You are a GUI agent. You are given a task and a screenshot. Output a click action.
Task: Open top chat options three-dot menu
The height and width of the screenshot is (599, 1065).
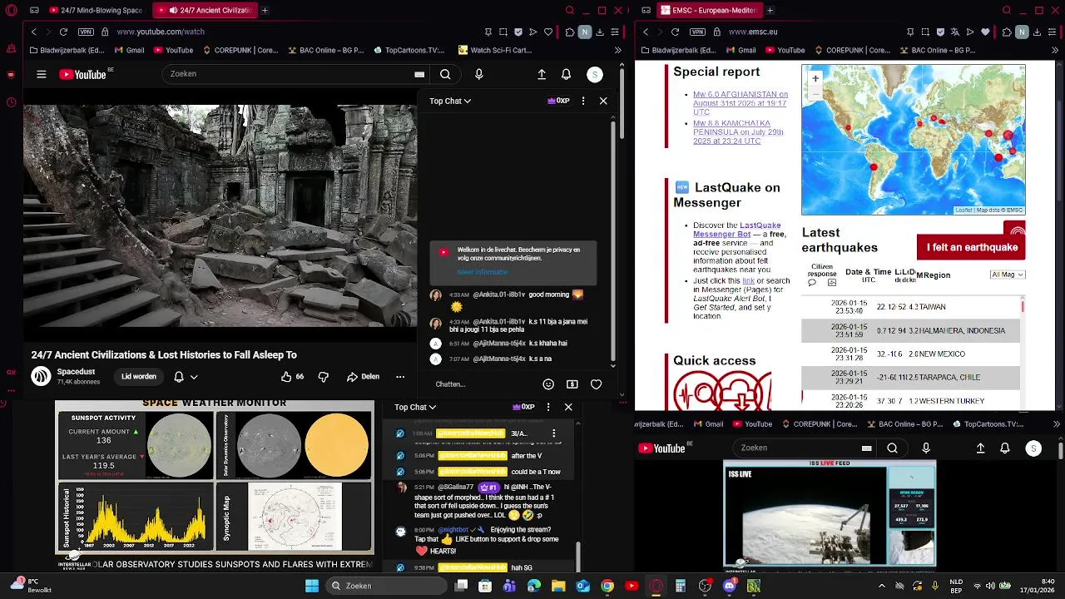[x=583, y=101]
